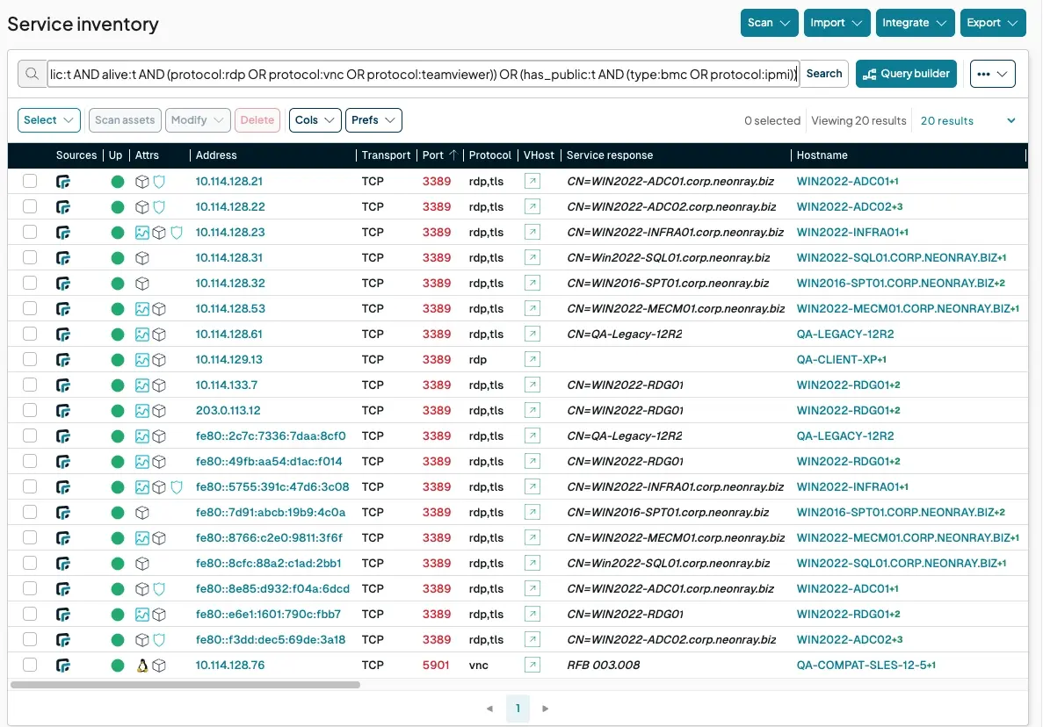Select the checkbox for the 203.0.113.12 row
The height and width of the screenshot is (727, 1043).
[x=29, y=410]
